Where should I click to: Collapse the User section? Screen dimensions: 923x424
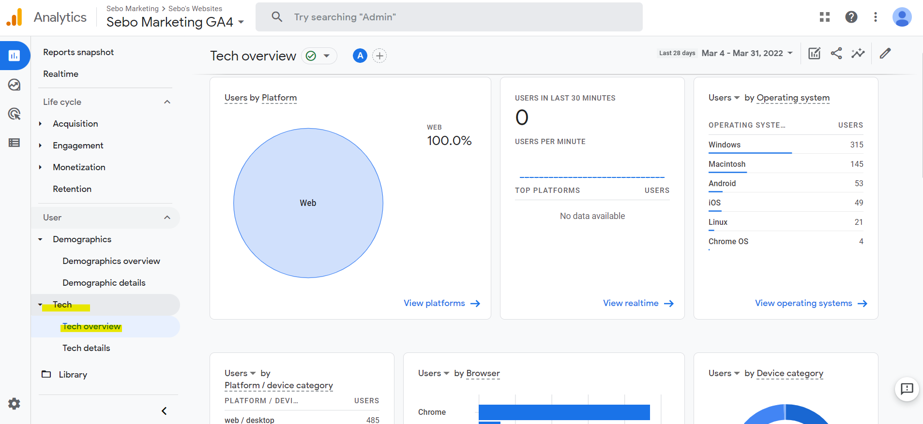tap(167, 218)
